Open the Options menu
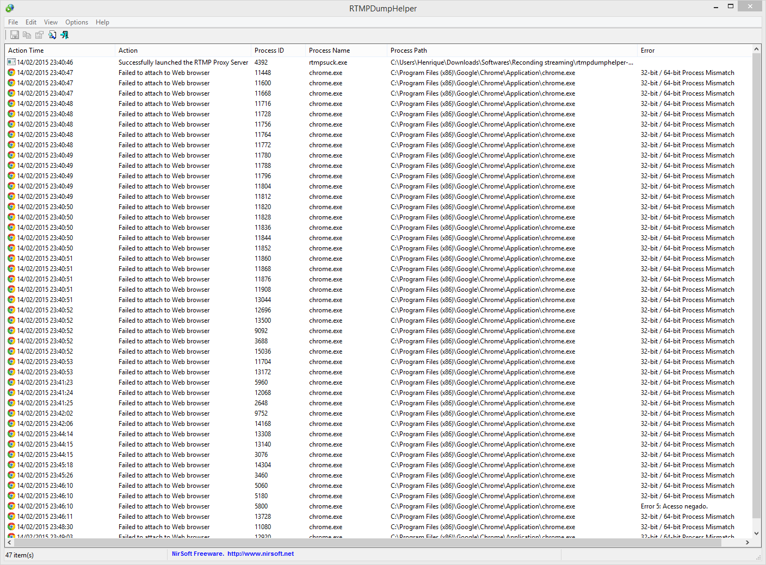 77,22
